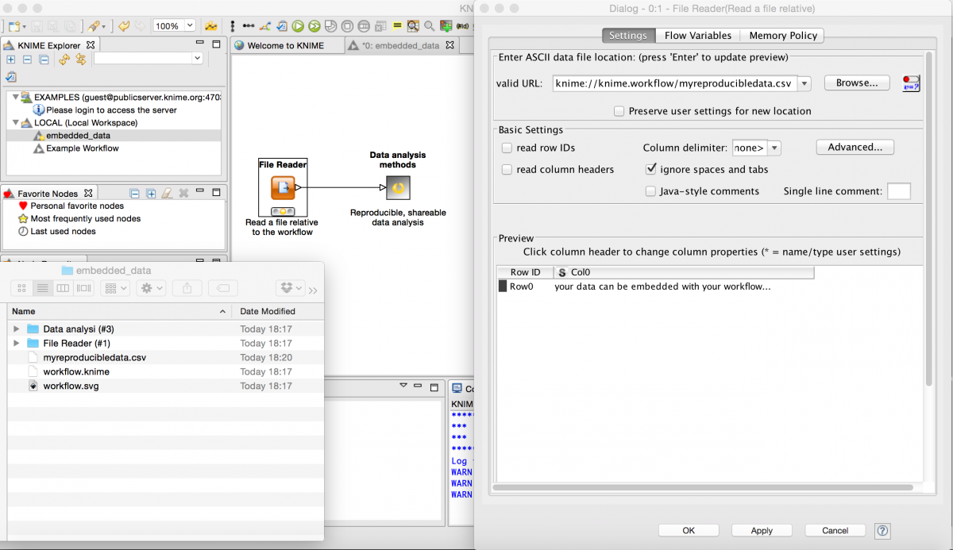
Task: Open Finder gear action menu
Action: click(x=151, y=288)
